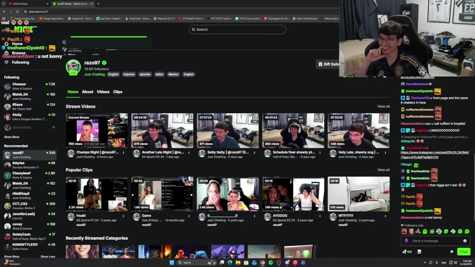The height and width of the screenshot is (267, 475).
Task: Open KONGSTYLE101 in Recommended list
Action: (x=30, y=247)
